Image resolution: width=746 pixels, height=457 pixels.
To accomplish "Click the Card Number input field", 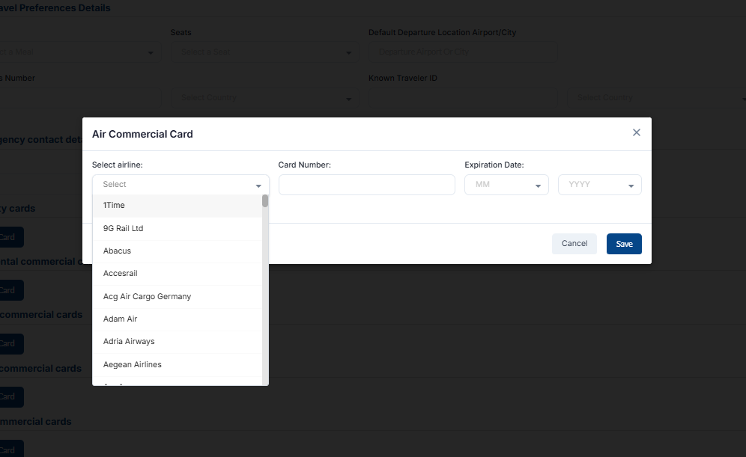I will [367, 184].
